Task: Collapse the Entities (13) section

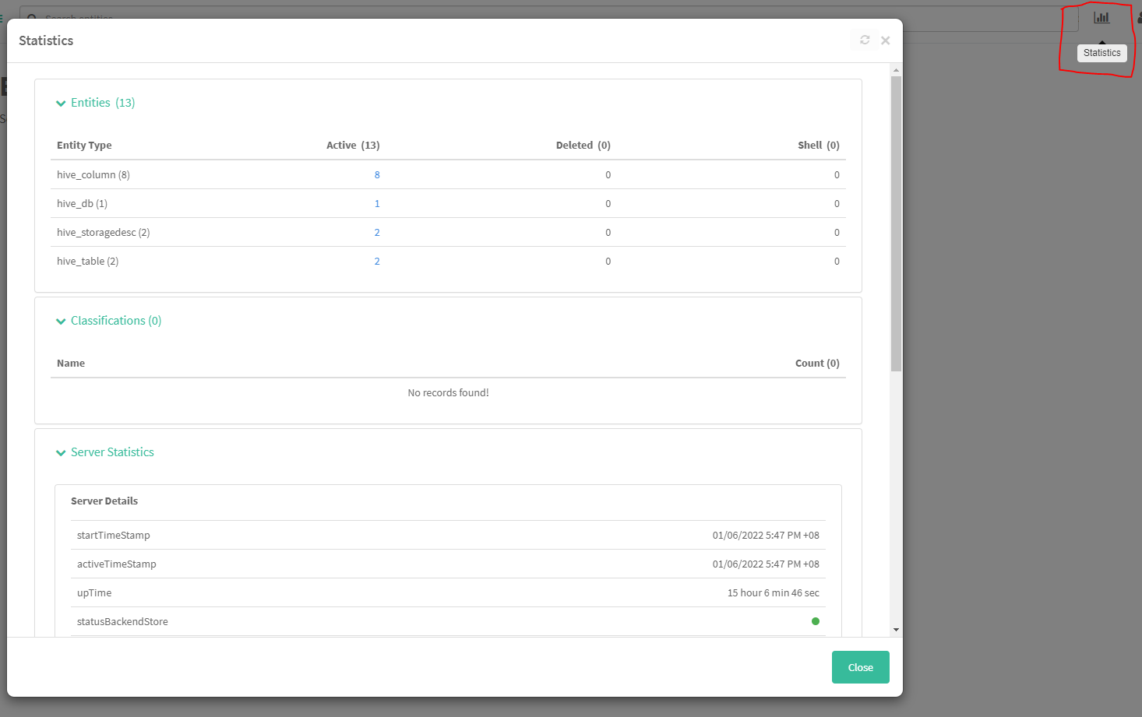Action: tap(95, 103)
